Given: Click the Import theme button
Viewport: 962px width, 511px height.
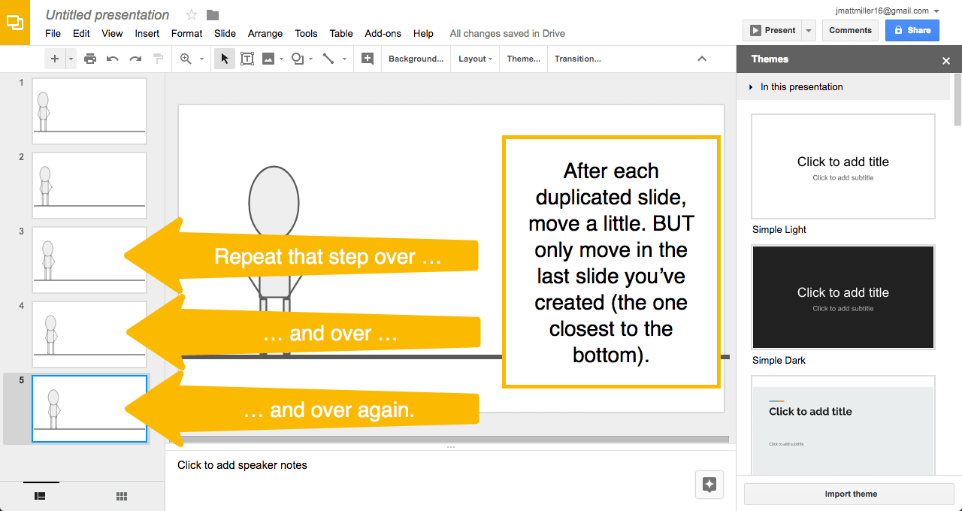Looking at the screenshot, I should click(849, 494).
